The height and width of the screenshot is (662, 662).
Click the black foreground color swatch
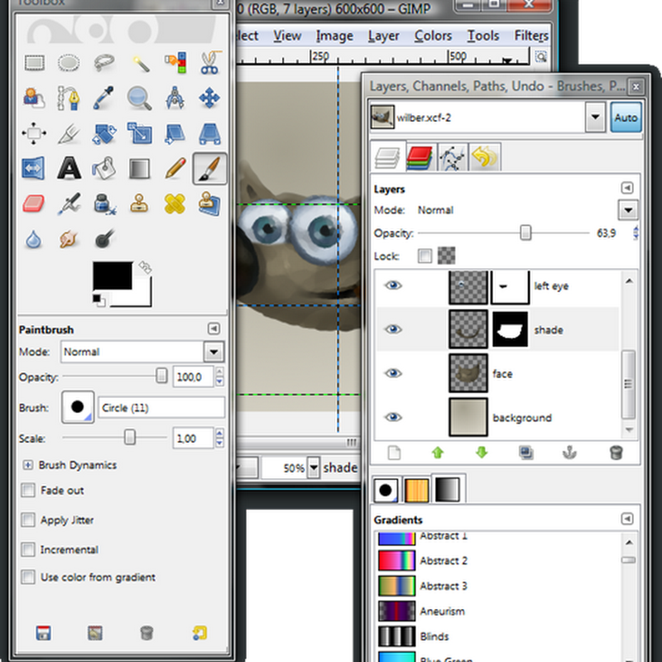[113, 276]
